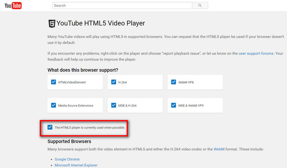
Task: Click the YouTube HTML5 Video Player heading
Action: point(101,23)
